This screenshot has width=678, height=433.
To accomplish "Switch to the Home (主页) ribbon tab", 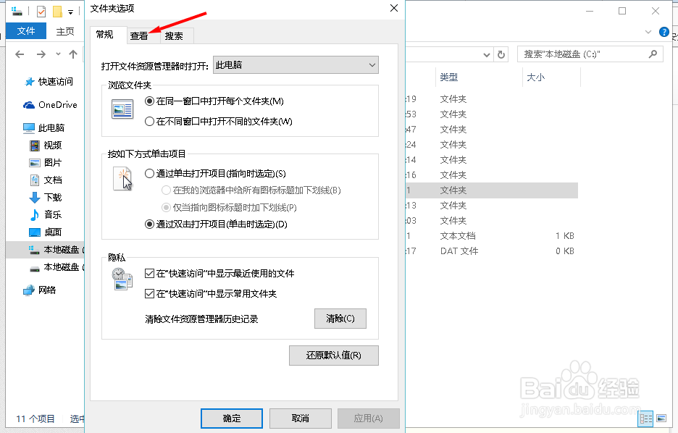I will click(x=65, y=31).
